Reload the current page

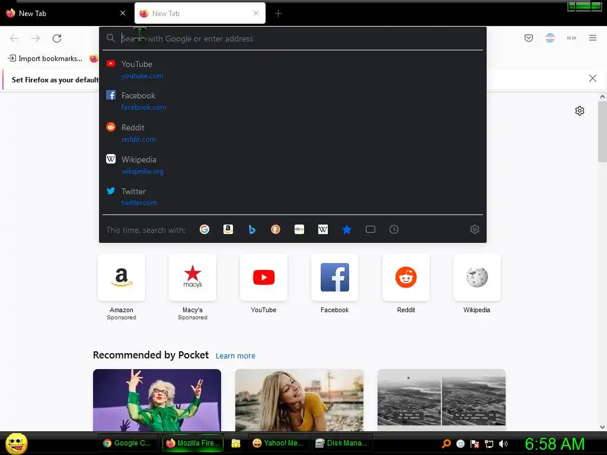click(x=57, y=39)
